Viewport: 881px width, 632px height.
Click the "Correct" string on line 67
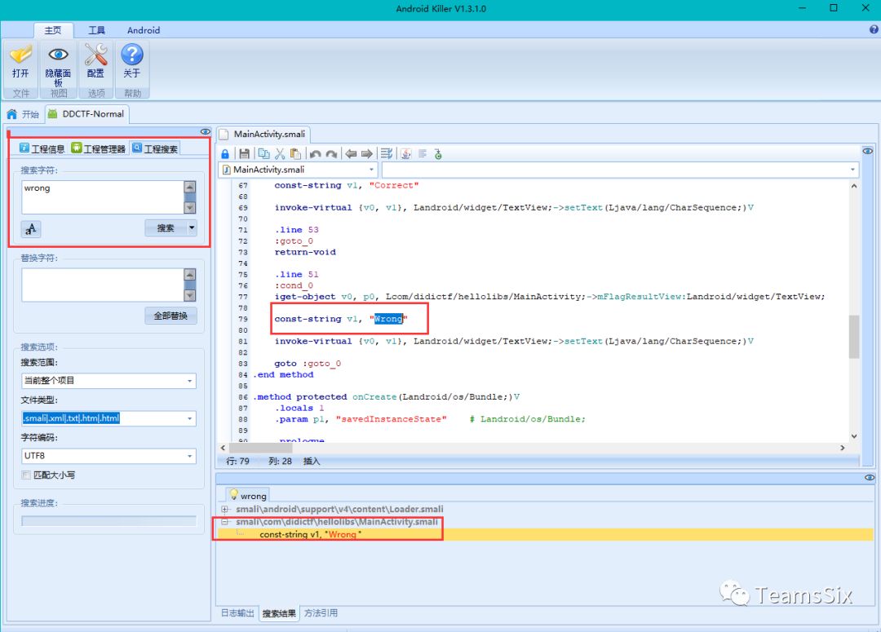[x=394, y=185]
